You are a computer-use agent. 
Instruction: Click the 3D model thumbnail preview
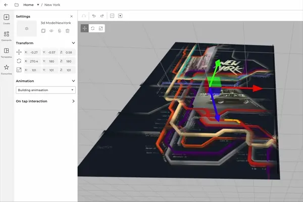[x=27, y=29]
